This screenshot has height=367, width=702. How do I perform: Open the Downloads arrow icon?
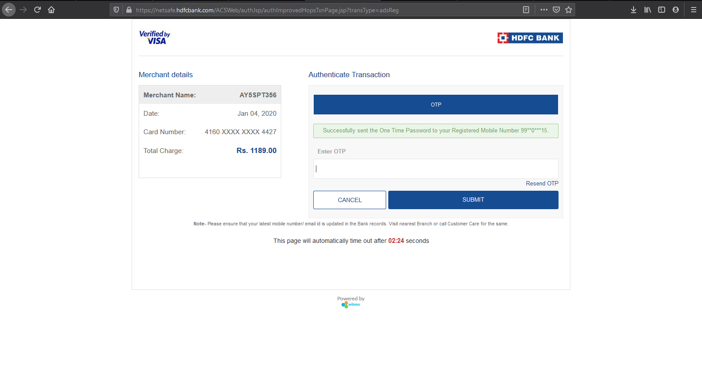coord(634,10)
